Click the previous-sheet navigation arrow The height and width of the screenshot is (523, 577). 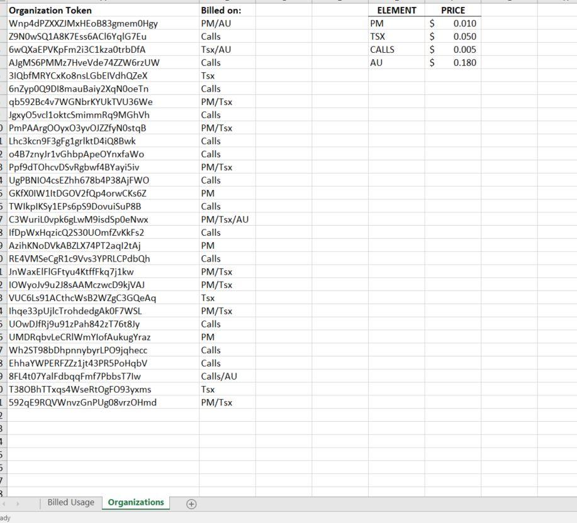[x=6, y=504]
